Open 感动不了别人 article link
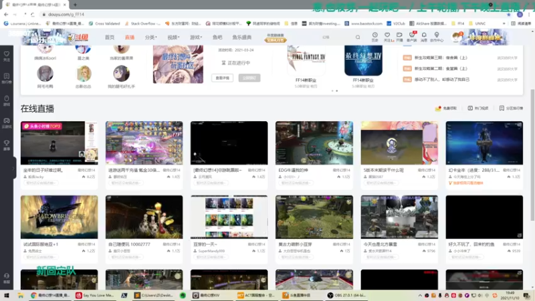The height and width of the screenshot is (301, 535). pos(442,80)
